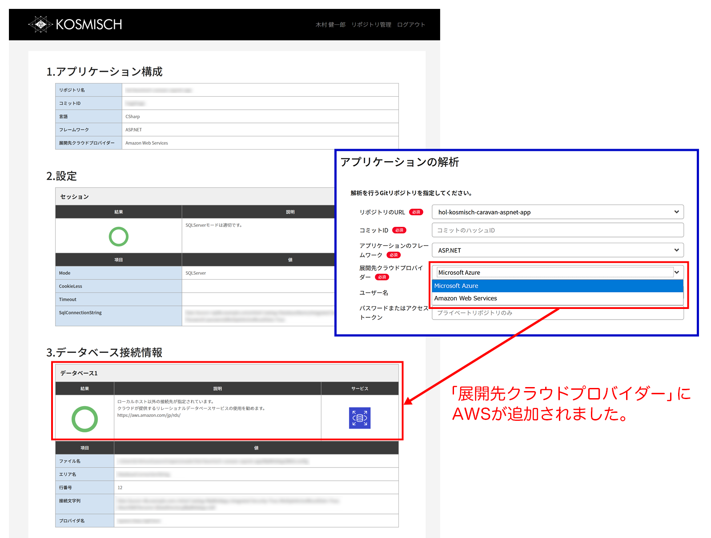Open the 木村 健一郎 user link
Image resolution: width=711 pixels, height=538 pixels.
330,24
